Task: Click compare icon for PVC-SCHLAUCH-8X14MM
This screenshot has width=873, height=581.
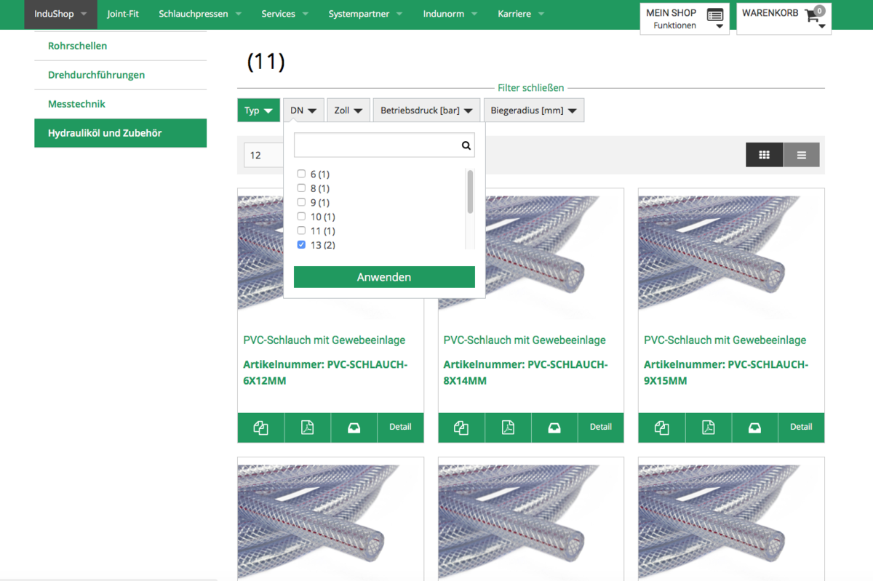Action: click(x=461, y=428)
